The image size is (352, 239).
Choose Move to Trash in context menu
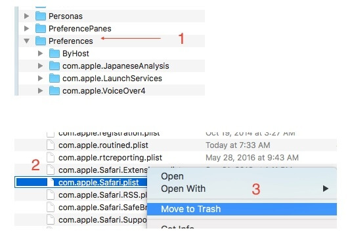[x=242, y=209]
